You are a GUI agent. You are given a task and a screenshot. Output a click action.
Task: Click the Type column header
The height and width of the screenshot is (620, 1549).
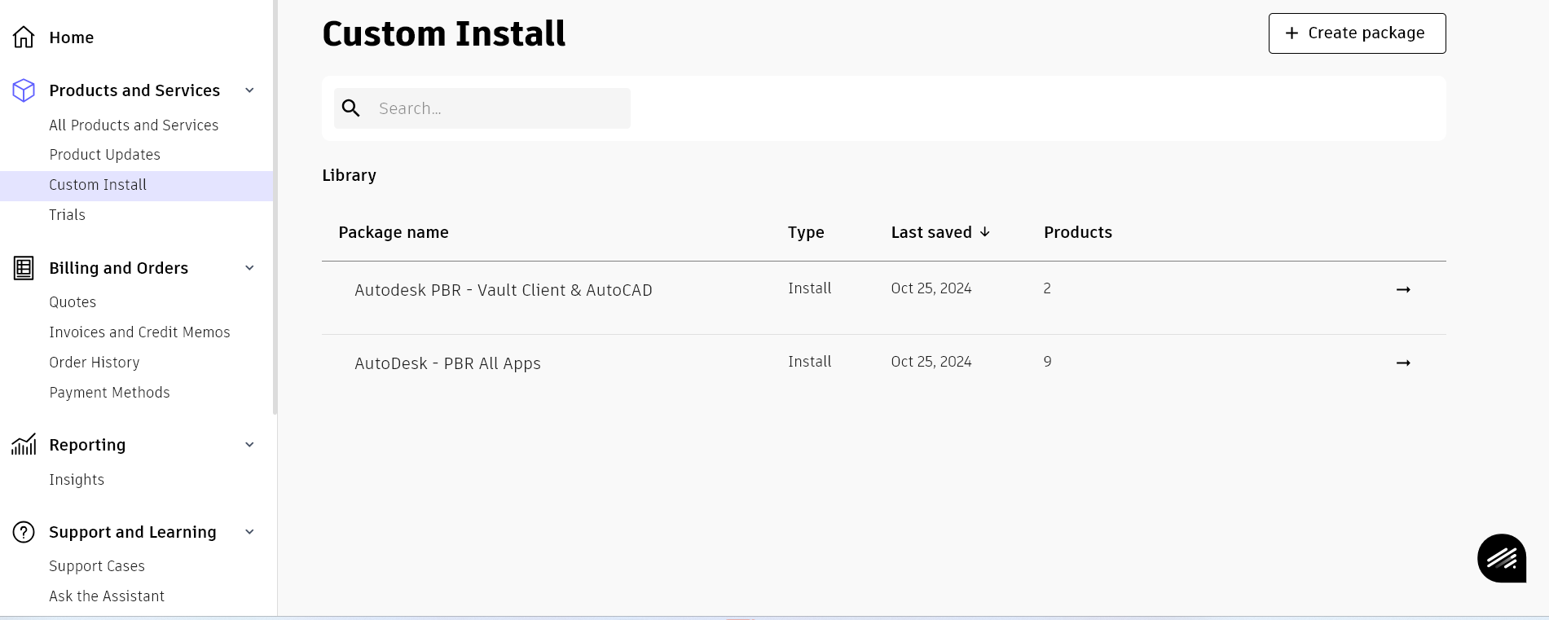[x=806, y=232]
